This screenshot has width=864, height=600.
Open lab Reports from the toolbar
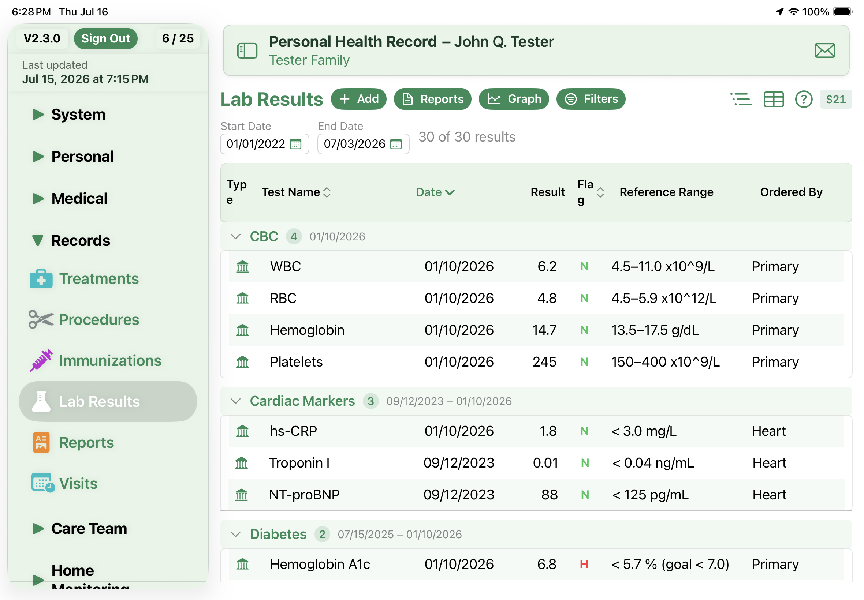[432, 99]
